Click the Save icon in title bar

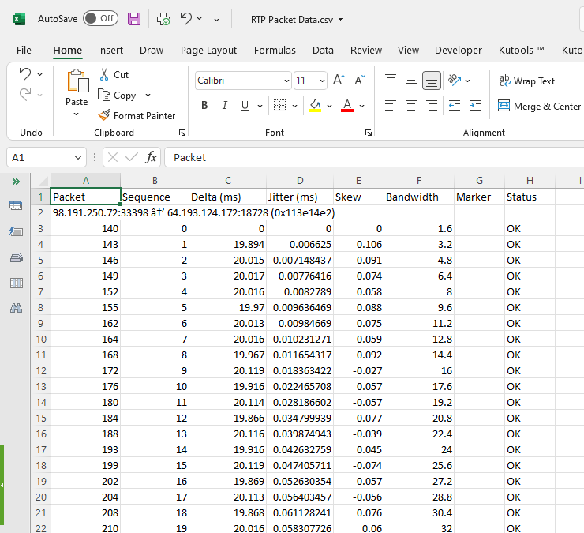tap(134, 19)
